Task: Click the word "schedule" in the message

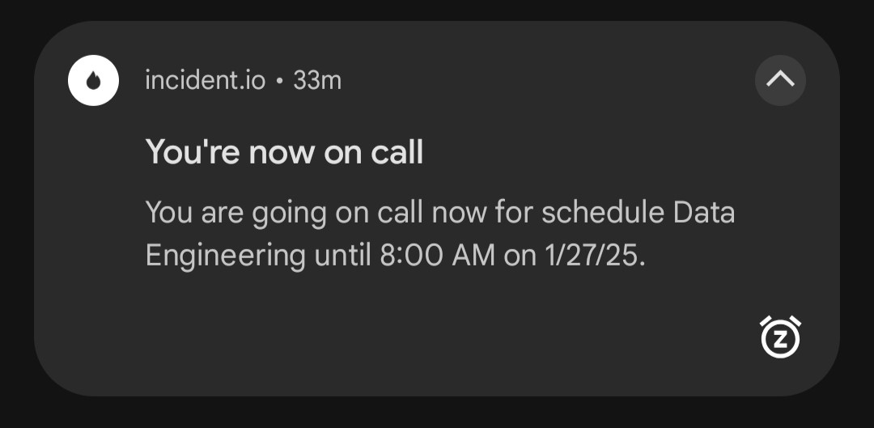Action: [x=603, y=213]
